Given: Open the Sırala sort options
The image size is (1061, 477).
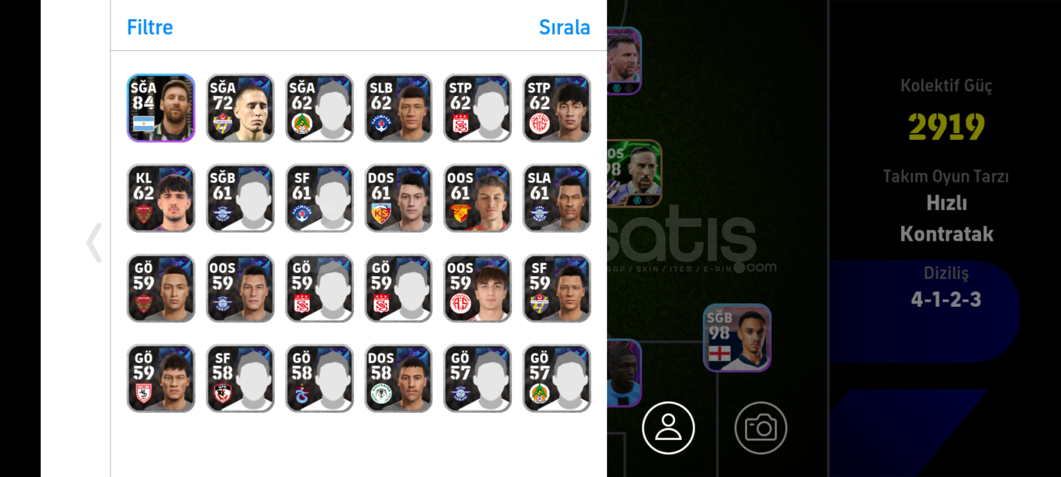Looking at the screenshot, I should click(x=564, y=27).
